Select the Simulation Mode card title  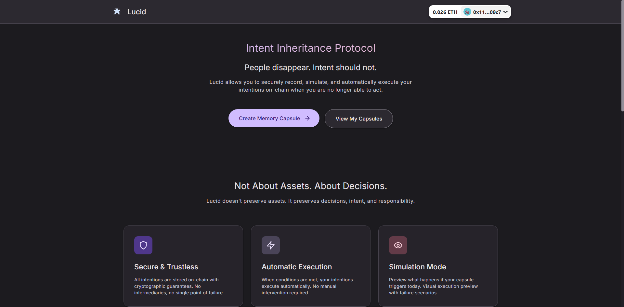tap(417, 267)
